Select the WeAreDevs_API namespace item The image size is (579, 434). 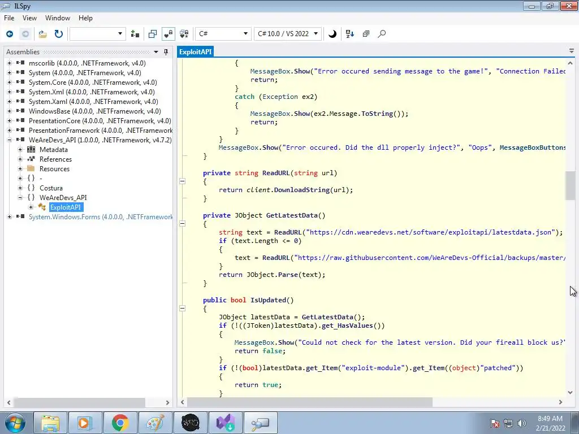[63, 197]
